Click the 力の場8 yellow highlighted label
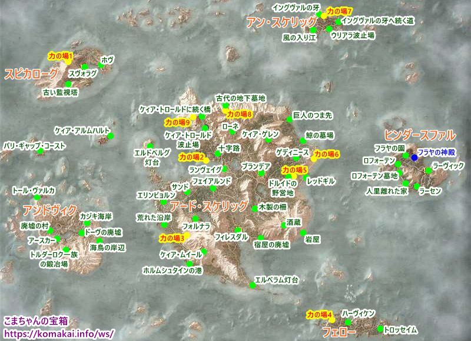Image resolution: width=471 pixels, height=341 pixels. 238,113
